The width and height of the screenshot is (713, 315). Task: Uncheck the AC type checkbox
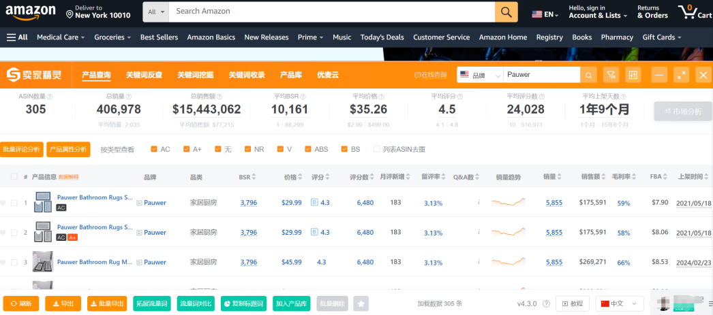pos(153,149)
